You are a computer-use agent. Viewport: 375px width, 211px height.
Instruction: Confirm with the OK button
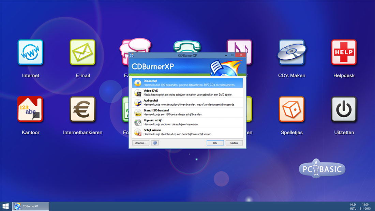[x=215, y=143]
